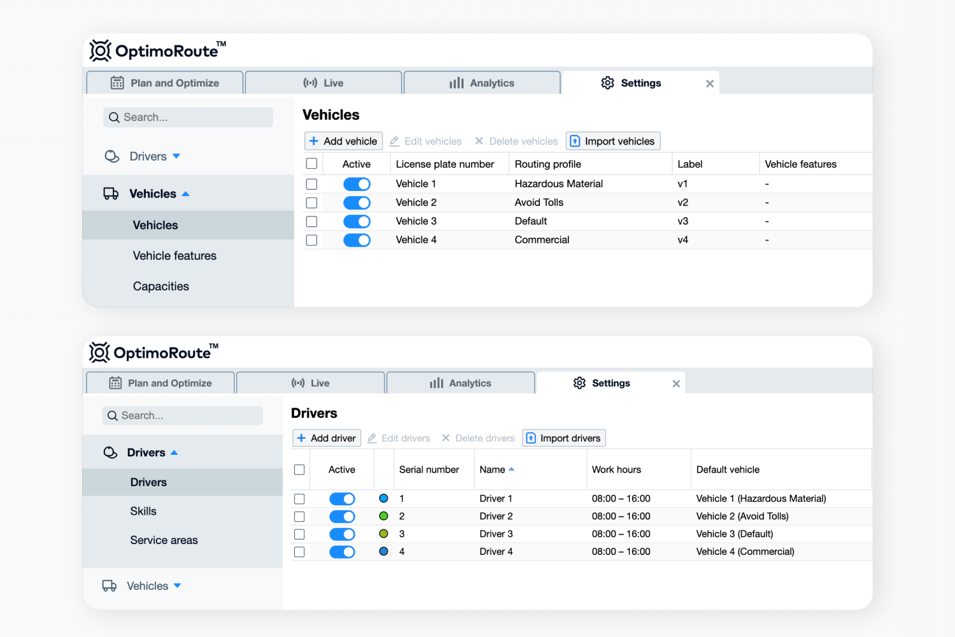The width and height of the screenshot is (955, 637).
Task: Click inside the Search field
Action: 188,117
